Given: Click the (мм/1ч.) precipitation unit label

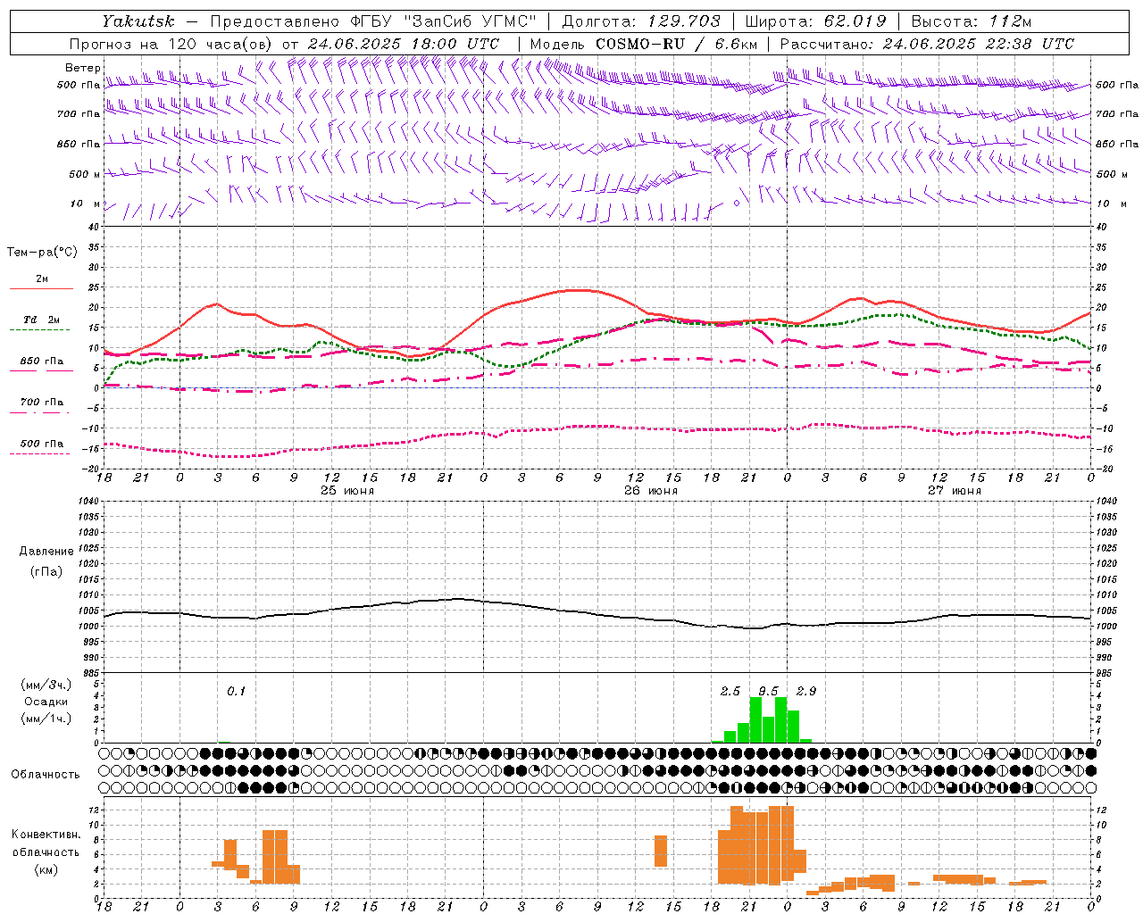Looking at the screenshot, I should pyautogui.click(x=46, y=719).
